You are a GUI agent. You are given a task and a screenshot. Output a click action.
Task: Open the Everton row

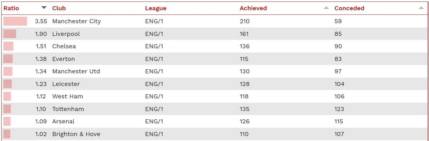click(x=63, y=59)
